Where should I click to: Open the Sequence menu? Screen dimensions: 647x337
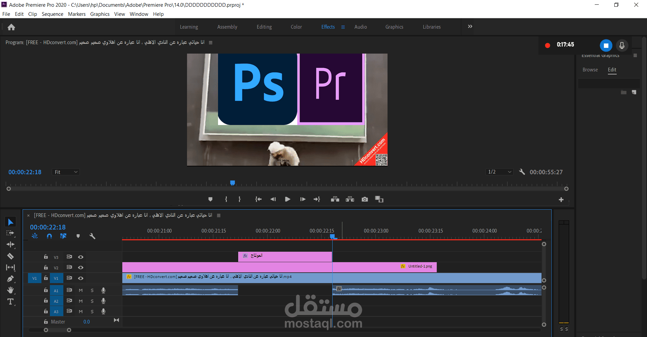coord(53,14)
